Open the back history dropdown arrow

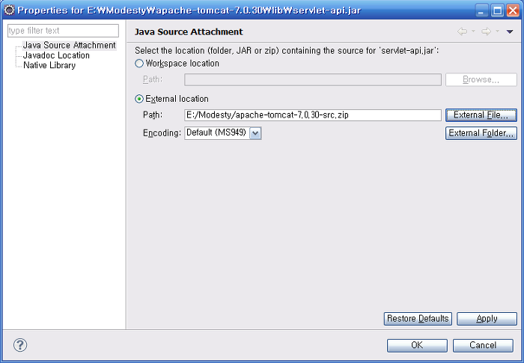(473, 31)
